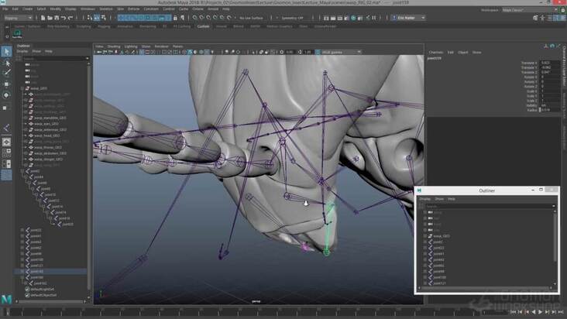Viewport: 567px width, 319px height.
Task: Toggle the viewport grid display button
Action: pos(142,52)
